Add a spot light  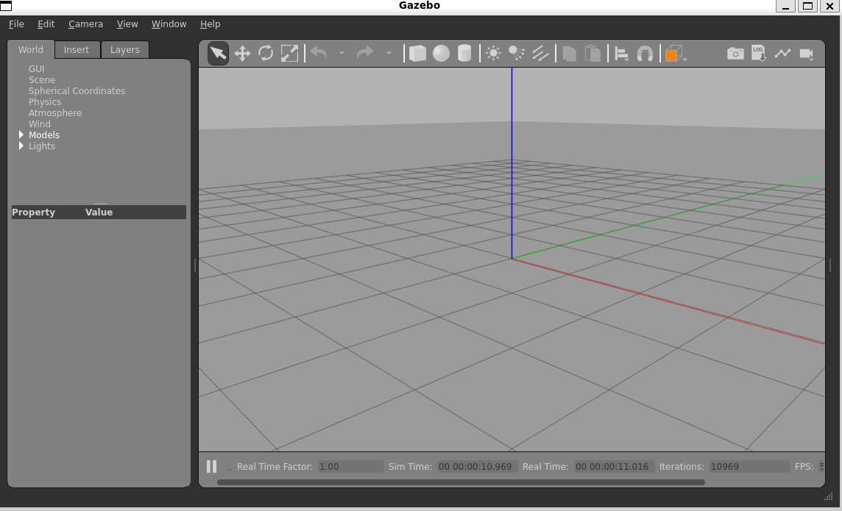[517, 54]
